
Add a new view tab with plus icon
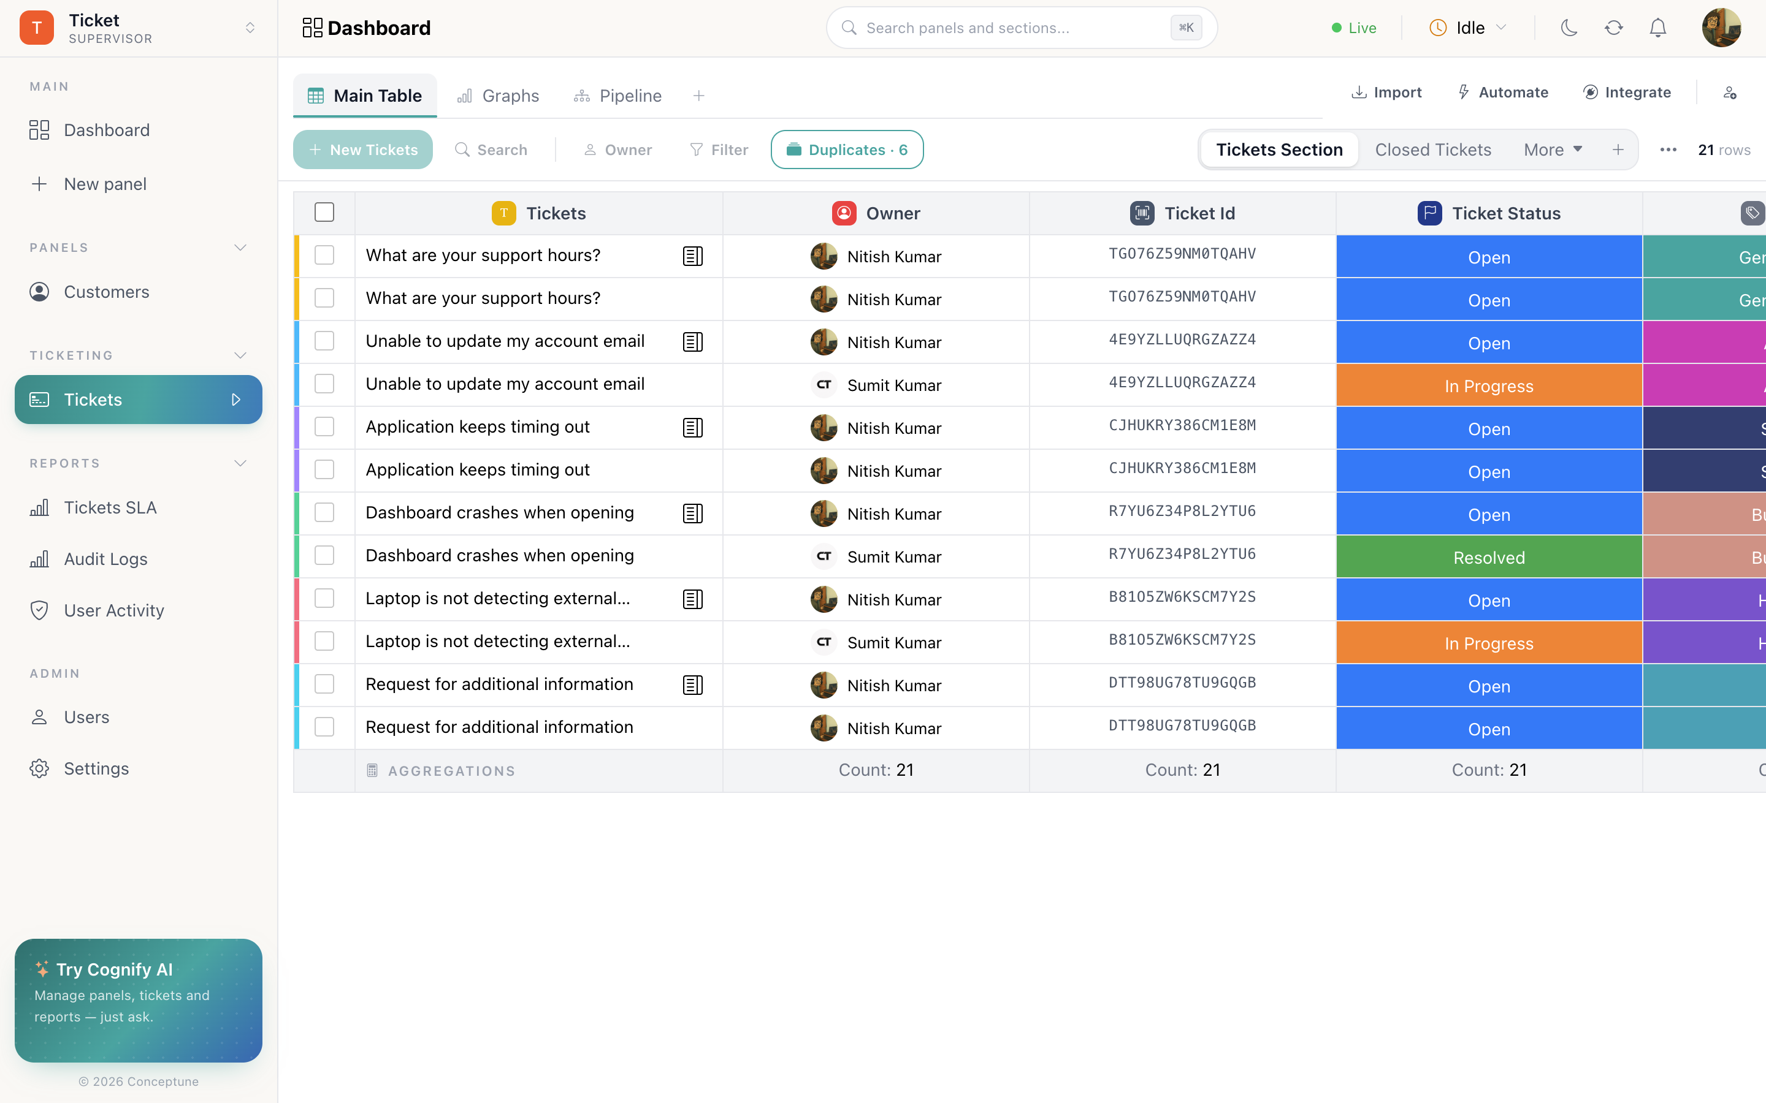click(698, 96)
